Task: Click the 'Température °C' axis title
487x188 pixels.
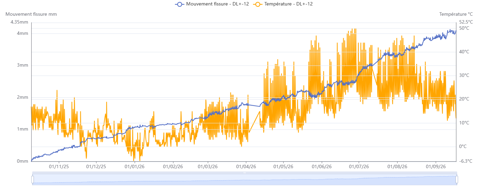Action: 456,14
